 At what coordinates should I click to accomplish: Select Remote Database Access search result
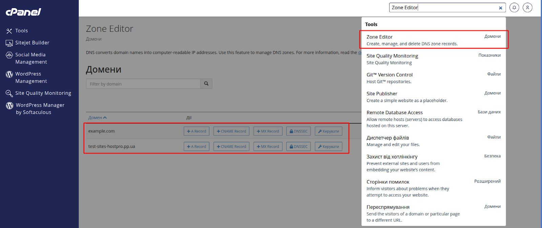click(434, 119)
